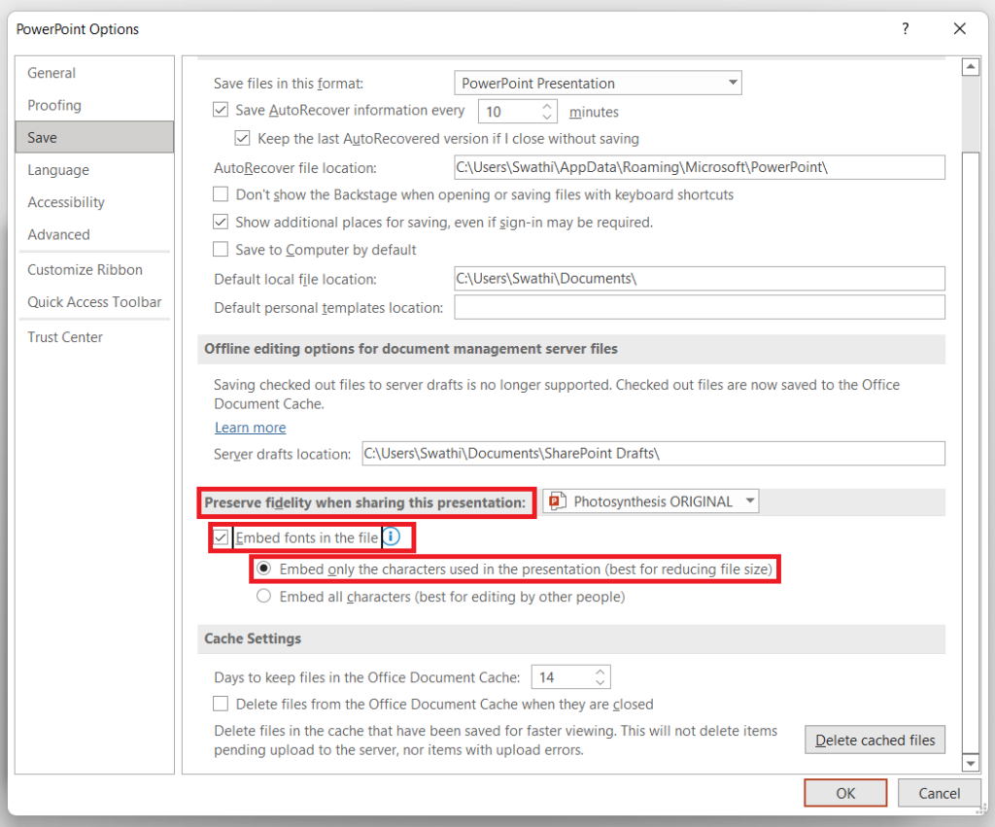Toggle Show additional places for saving

(221, 222)
